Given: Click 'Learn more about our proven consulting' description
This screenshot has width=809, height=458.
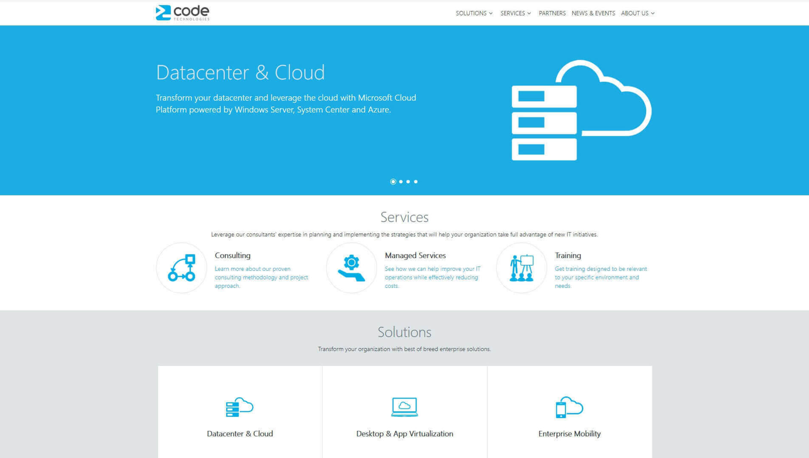Looking at the screenshot, I should click(x=261, y=277).
